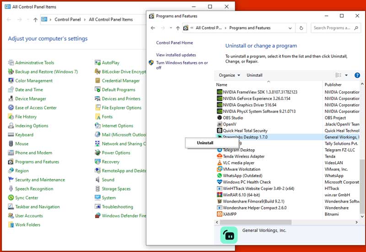Click the AutoPlay icon
The height and width of the screenshot is (252, 366).
[x=97, y=63]
